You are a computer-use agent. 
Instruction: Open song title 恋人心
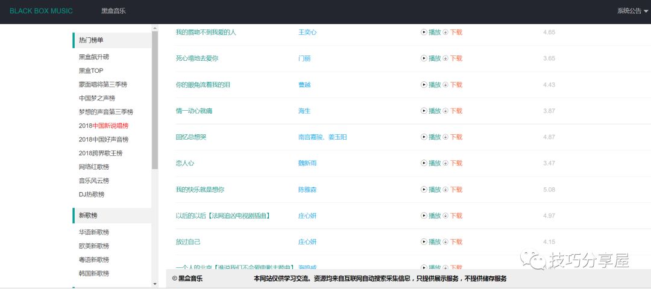(x=185, y=163)
